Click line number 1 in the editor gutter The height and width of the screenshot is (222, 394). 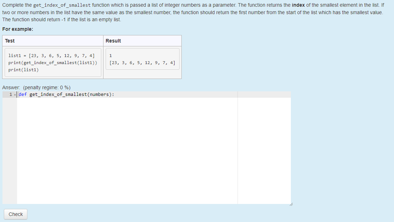point(10,94)
